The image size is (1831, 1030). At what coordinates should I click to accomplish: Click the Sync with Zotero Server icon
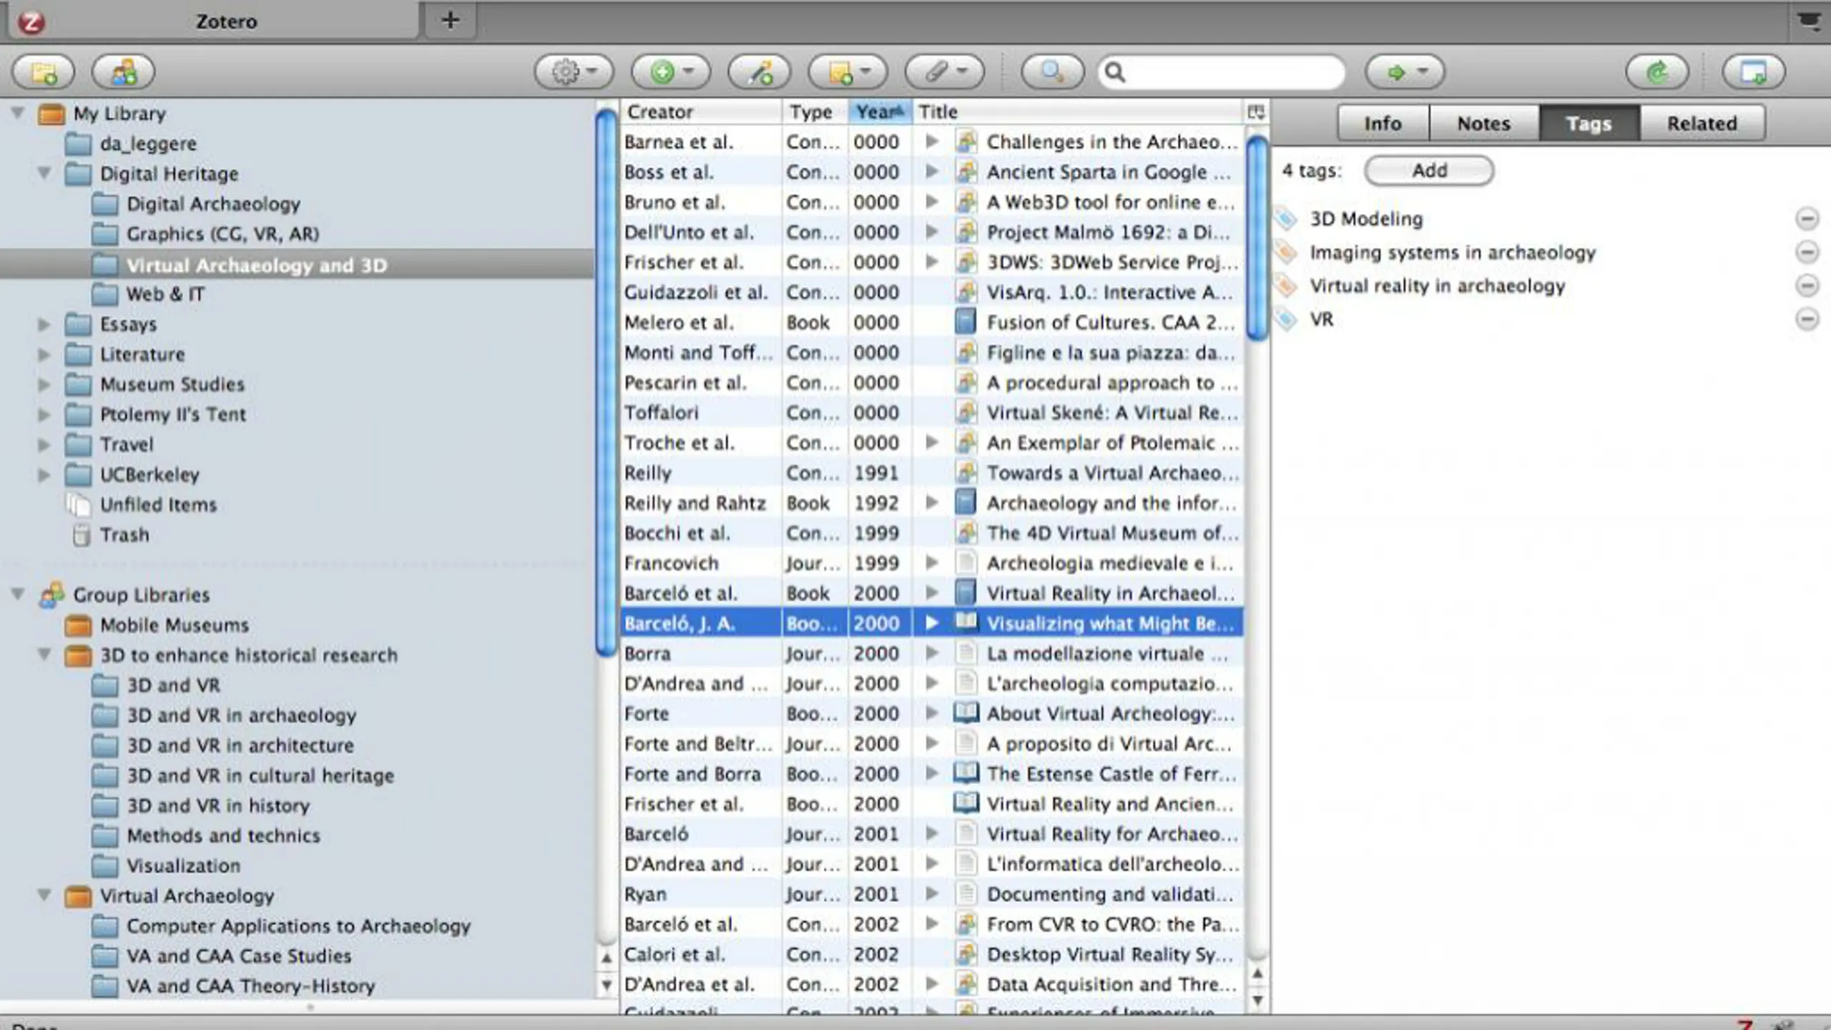[1657, 72]
